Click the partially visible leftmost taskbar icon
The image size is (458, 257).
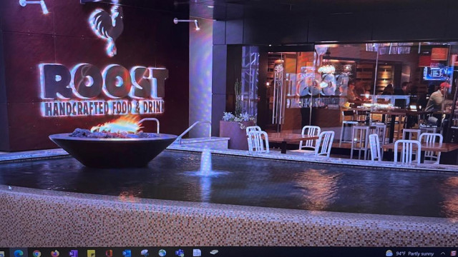(1, 253)
